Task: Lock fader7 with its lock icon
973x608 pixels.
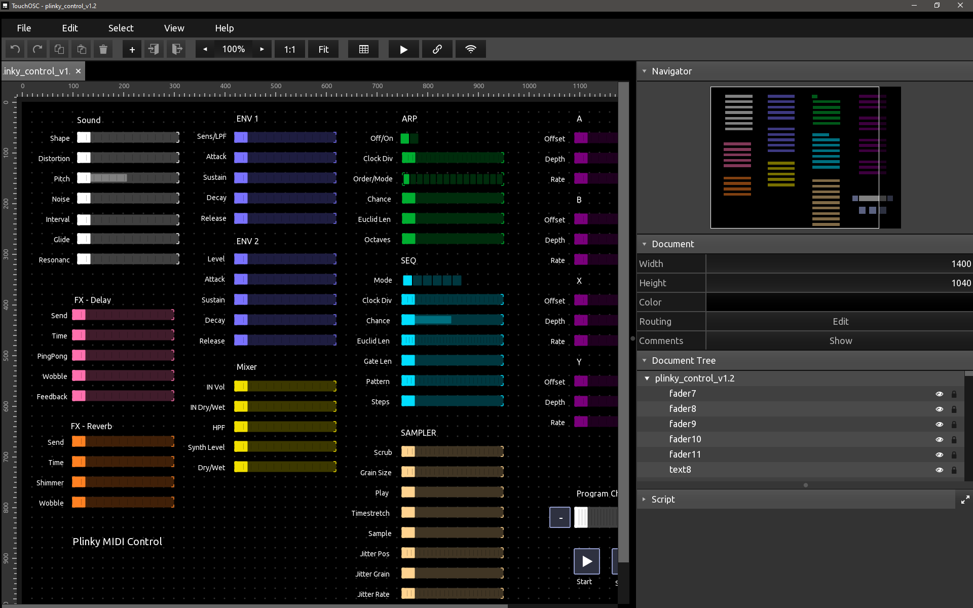Action: (x=954, y=394)
